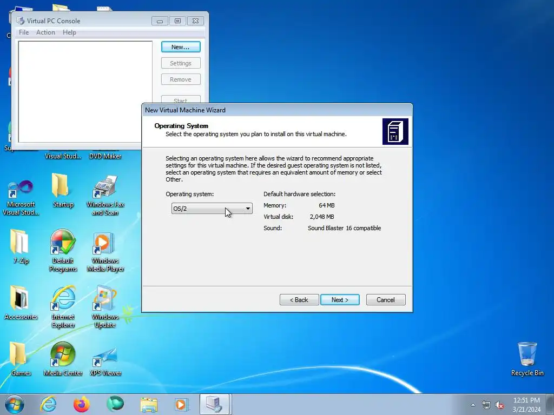Select the Virtual PC taskbar button

[214, 404]
